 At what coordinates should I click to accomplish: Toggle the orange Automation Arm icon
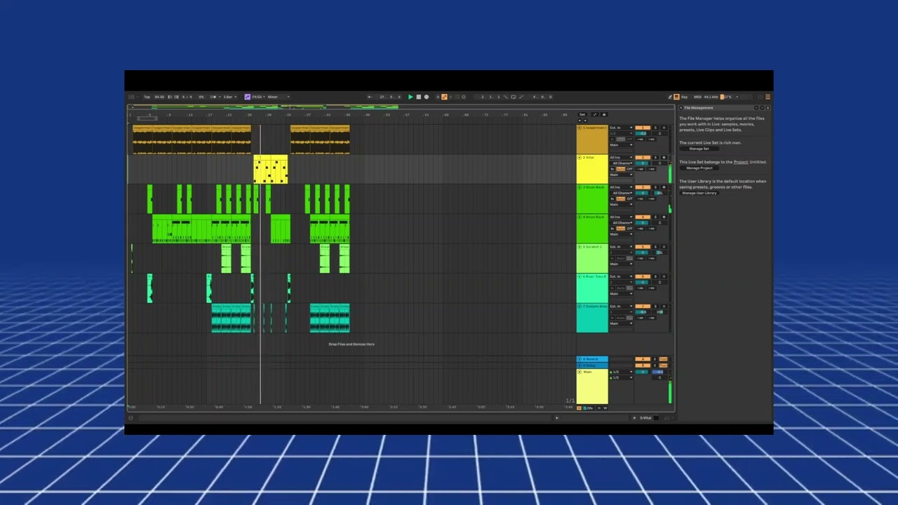(444, 97)
